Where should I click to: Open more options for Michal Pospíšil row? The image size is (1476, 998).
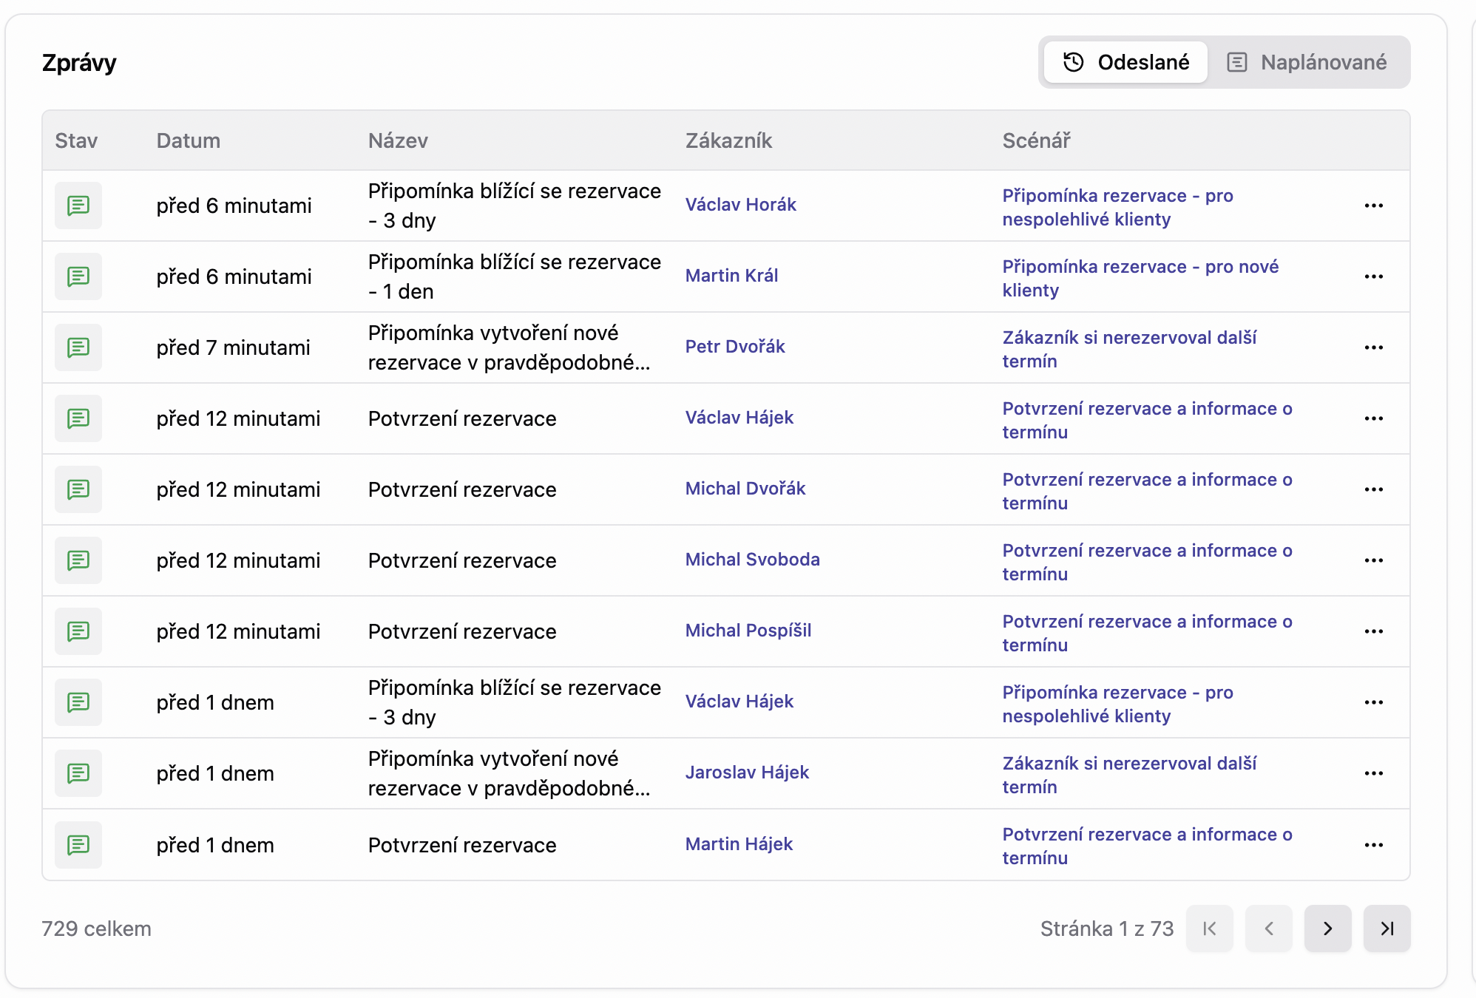tap(1373, 631)
